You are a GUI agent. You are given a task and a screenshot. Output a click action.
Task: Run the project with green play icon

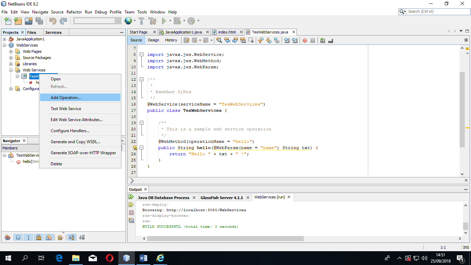click(x=164, y=21)
